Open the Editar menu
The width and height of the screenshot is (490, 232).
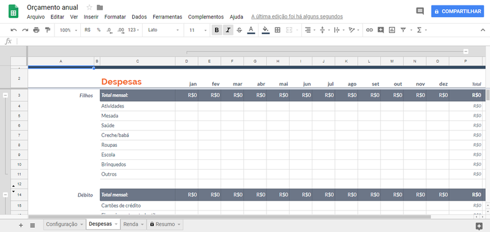[57, 17]
